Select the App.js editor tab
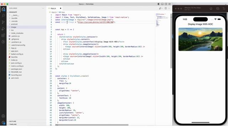Image resolution: width=228 pixels, height=128 pixels. click(x=55, y=9)
